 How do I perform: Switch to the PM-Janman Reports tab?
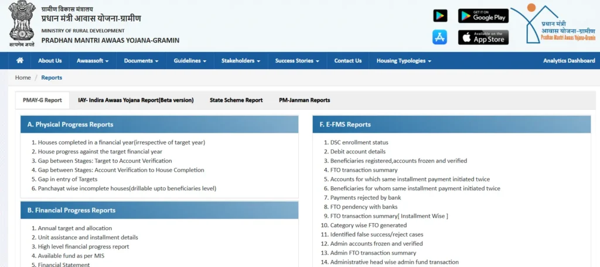tap(305, 100)
